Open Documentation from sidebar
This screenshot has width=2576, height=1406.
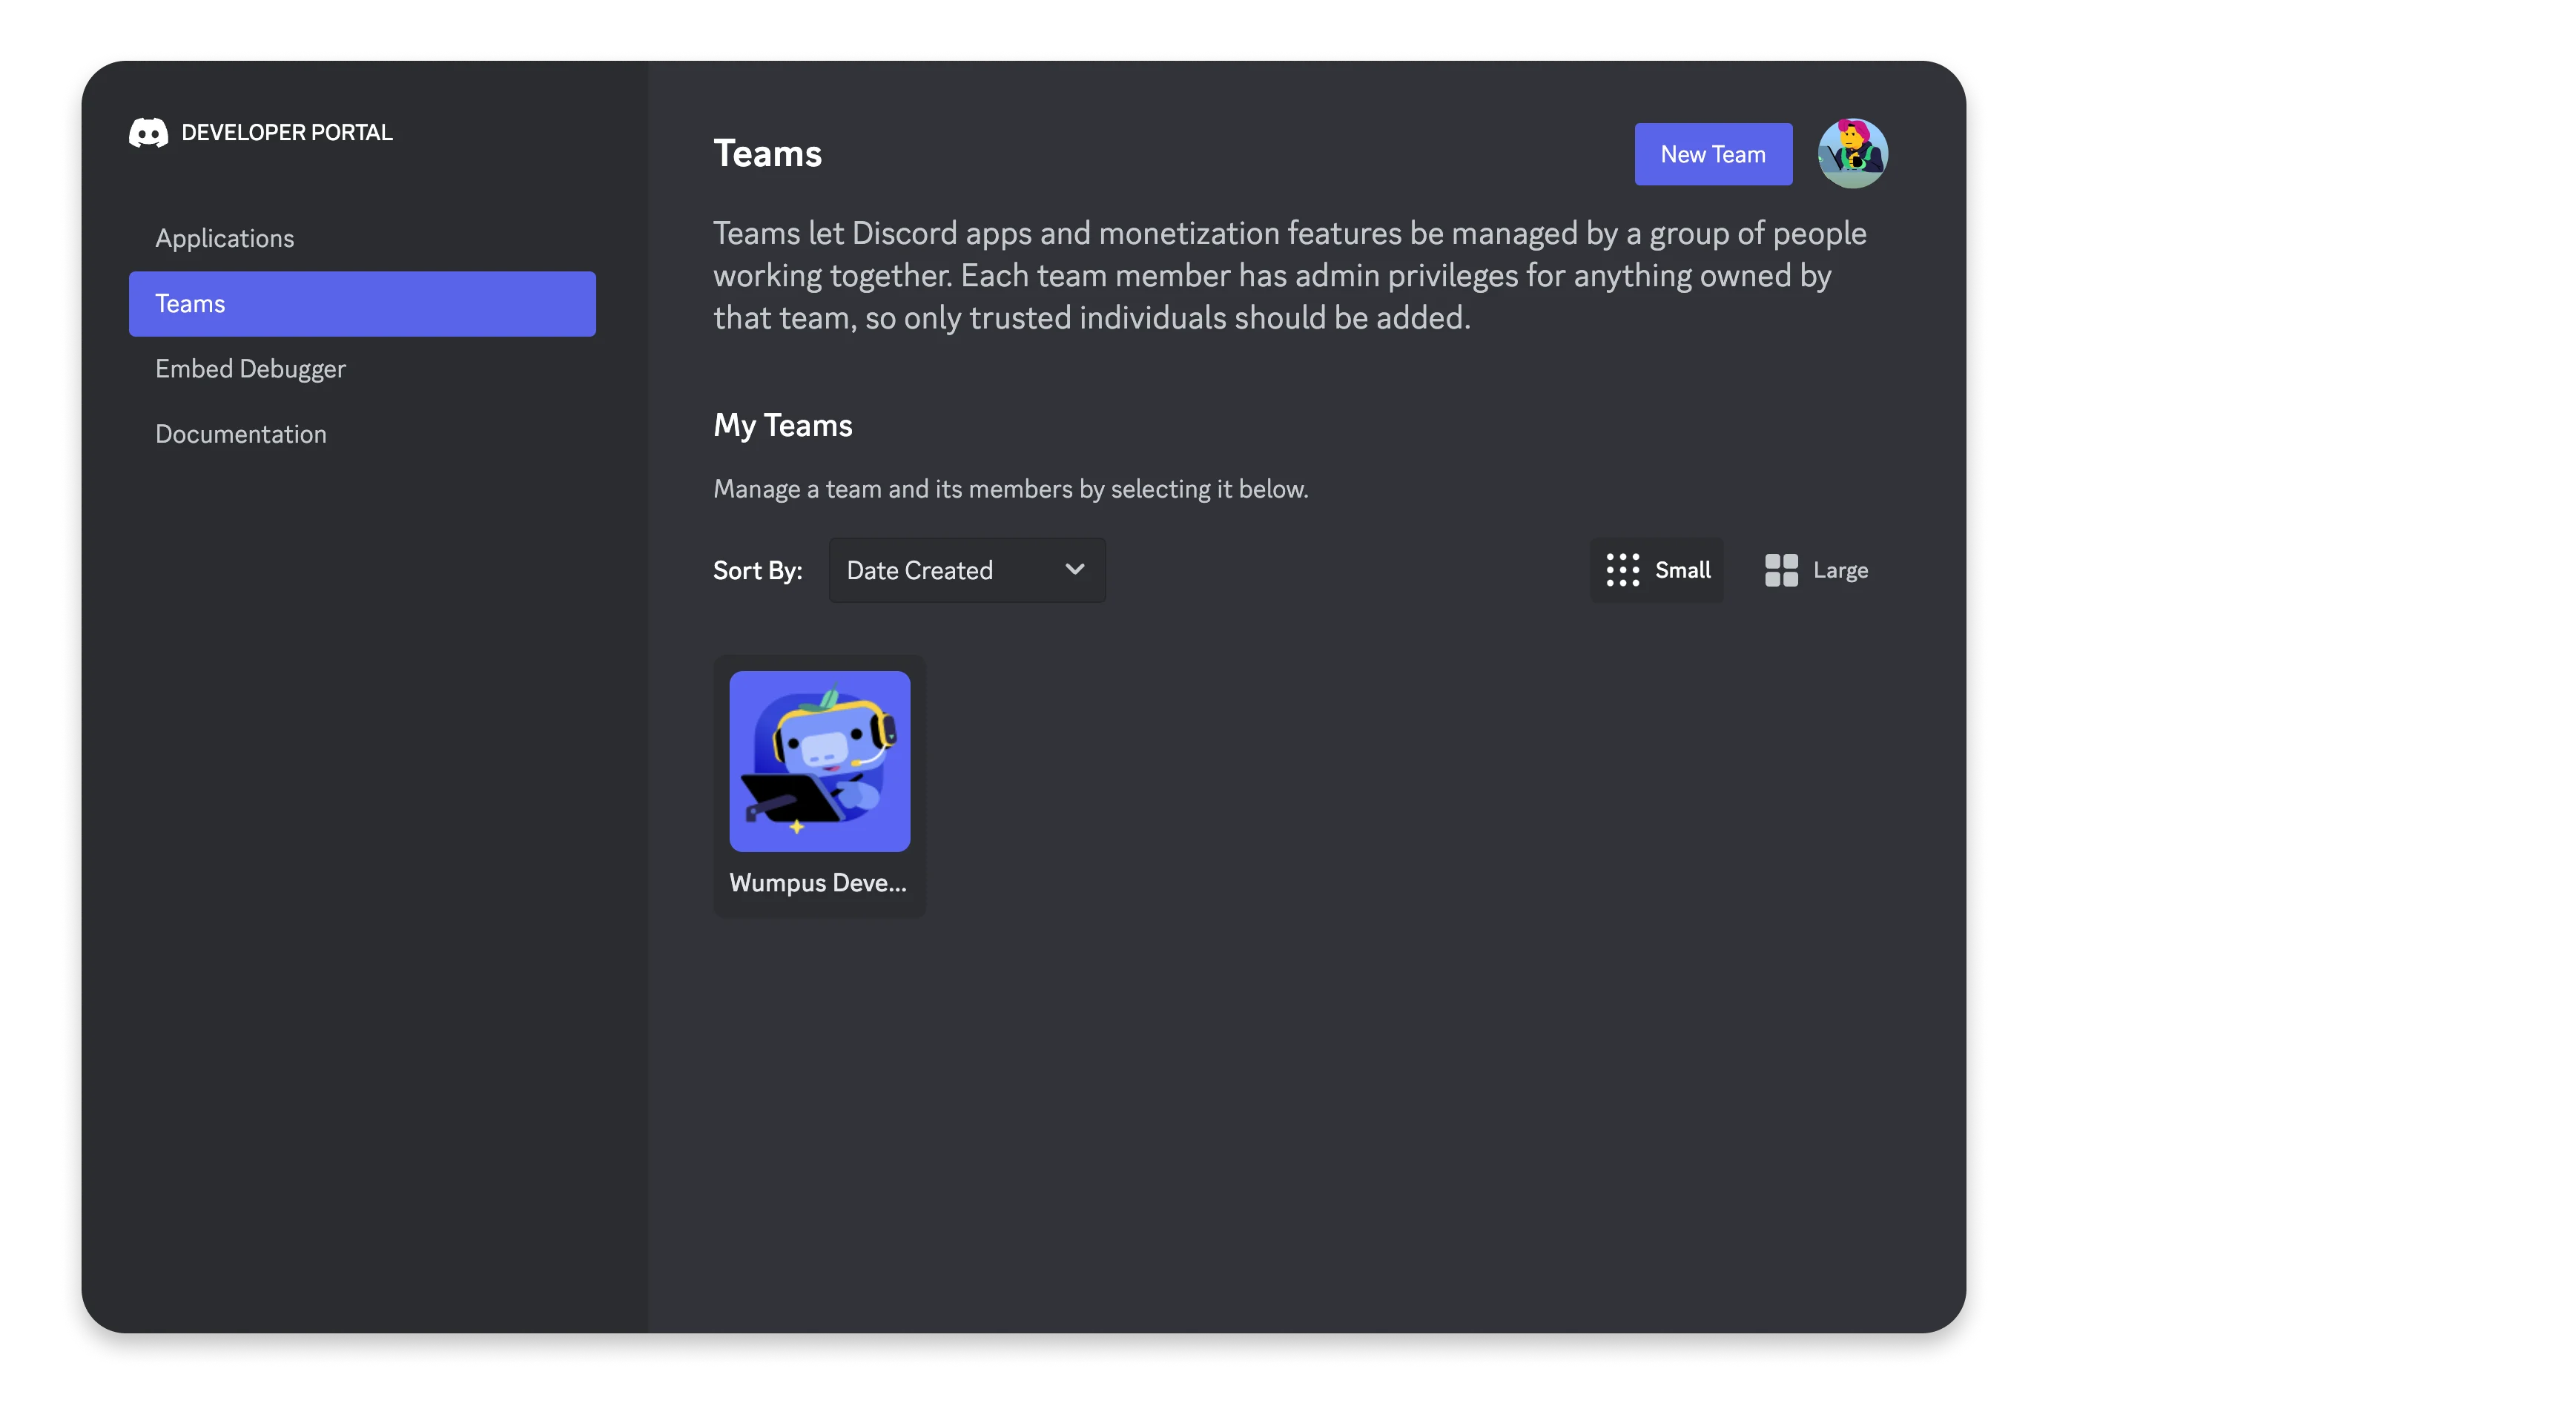pos(362,434)
